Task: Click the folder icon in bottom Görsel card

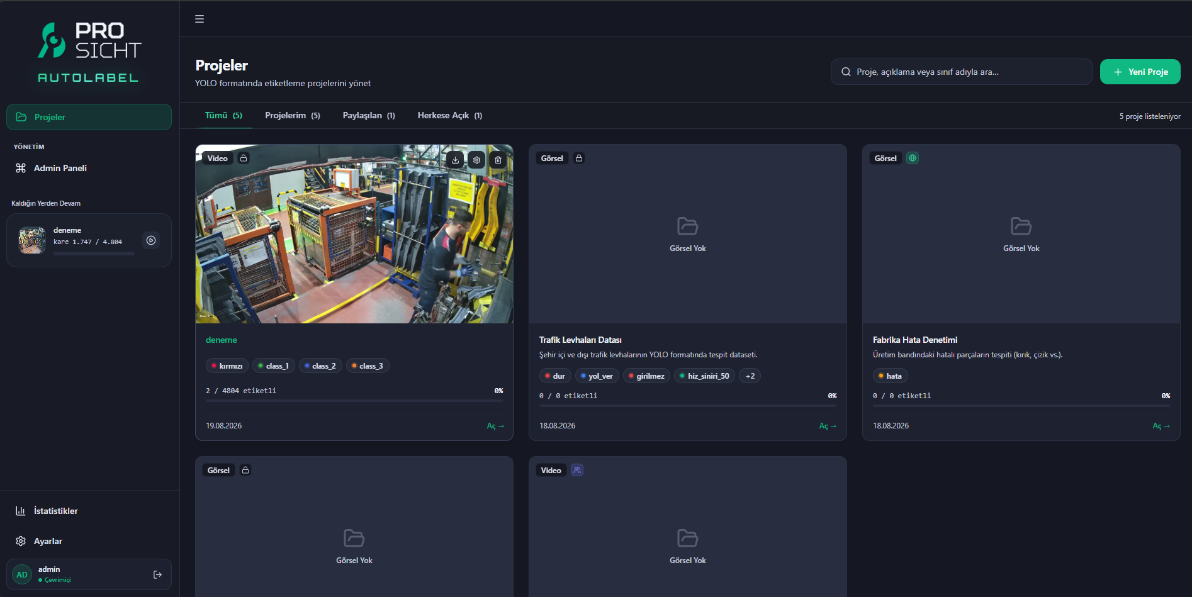Action: coord(354,538)
